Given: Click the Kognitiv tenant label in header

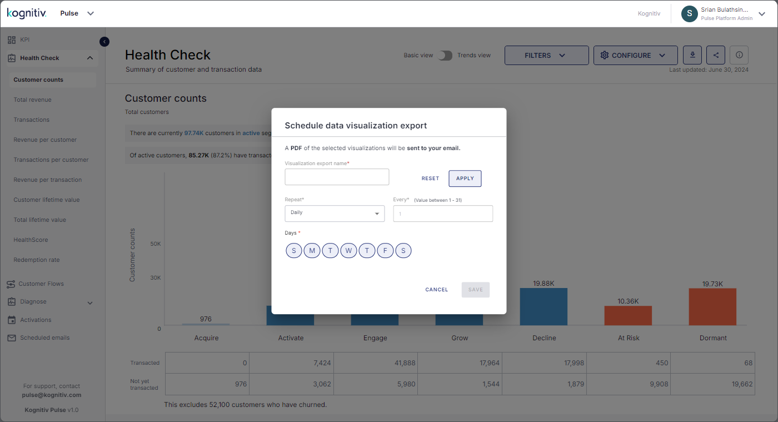Looking at the screenshot, I should 649,14.
